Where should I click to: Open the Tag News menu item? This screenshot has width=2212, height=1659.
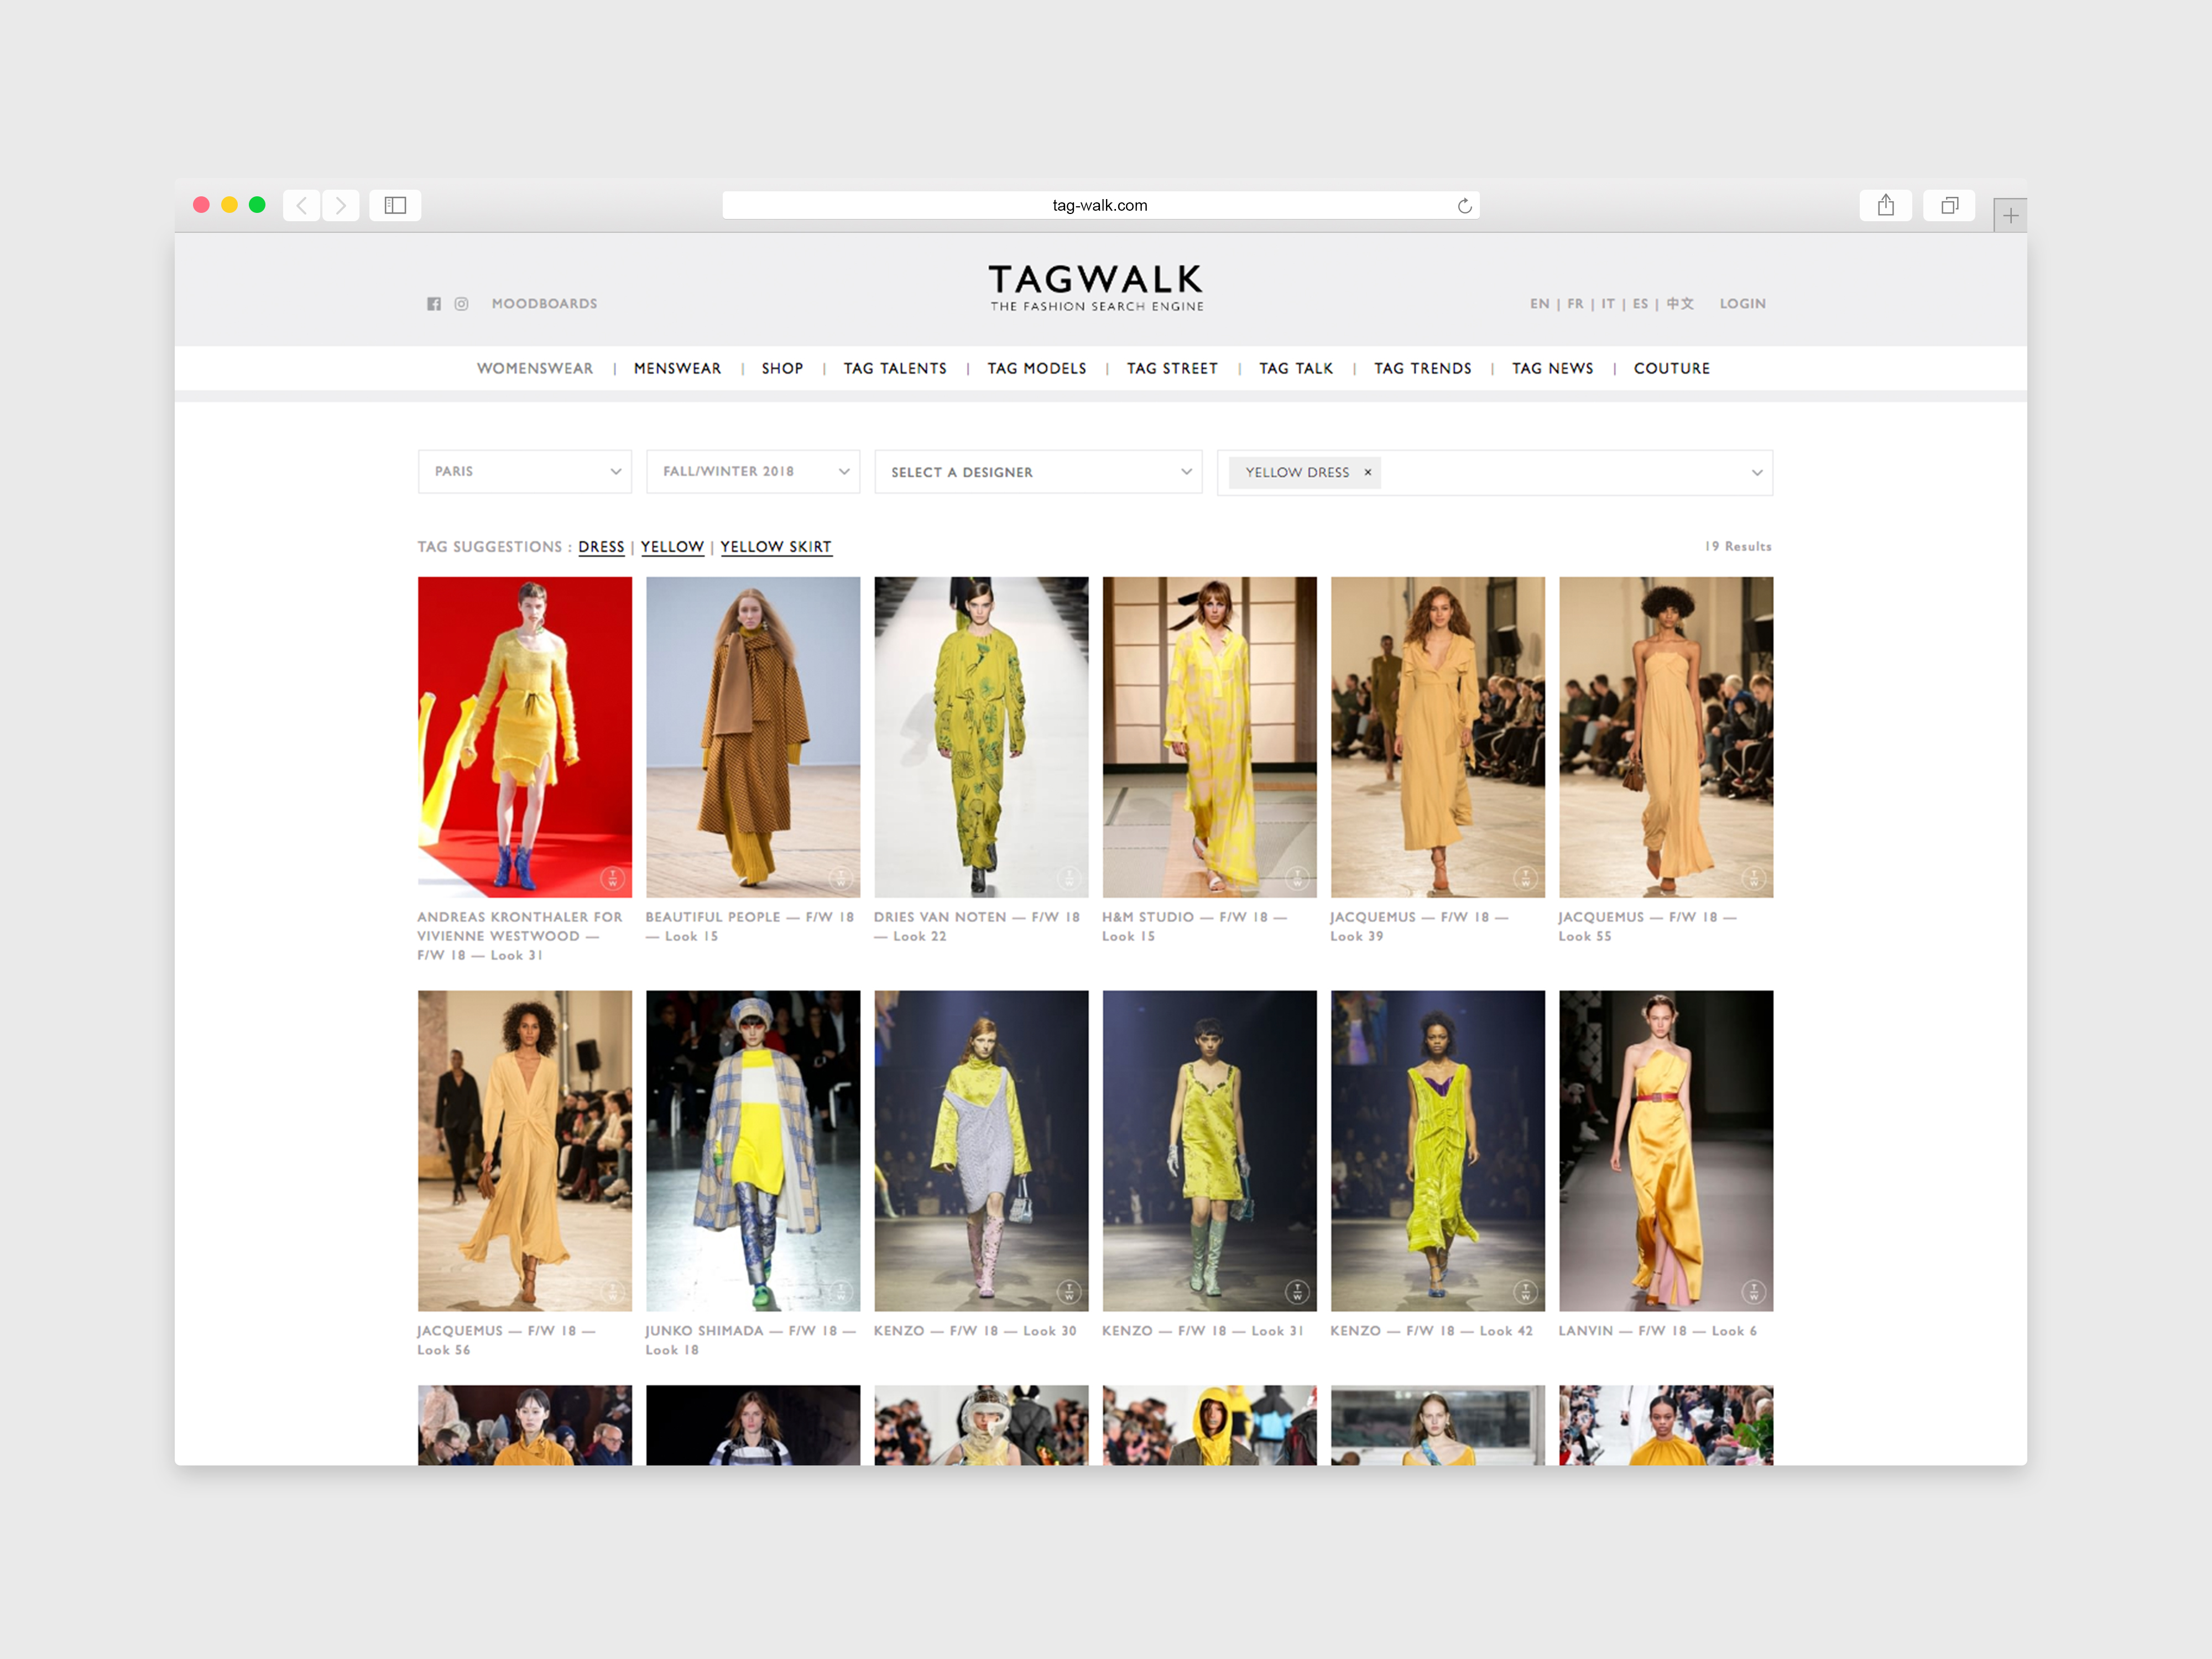tap(1552, 368)
